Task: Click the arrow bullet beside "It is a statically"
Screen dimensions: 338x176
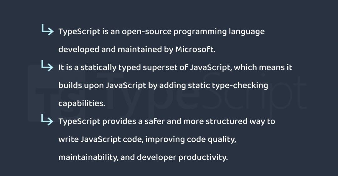Action: click(47, 66)
